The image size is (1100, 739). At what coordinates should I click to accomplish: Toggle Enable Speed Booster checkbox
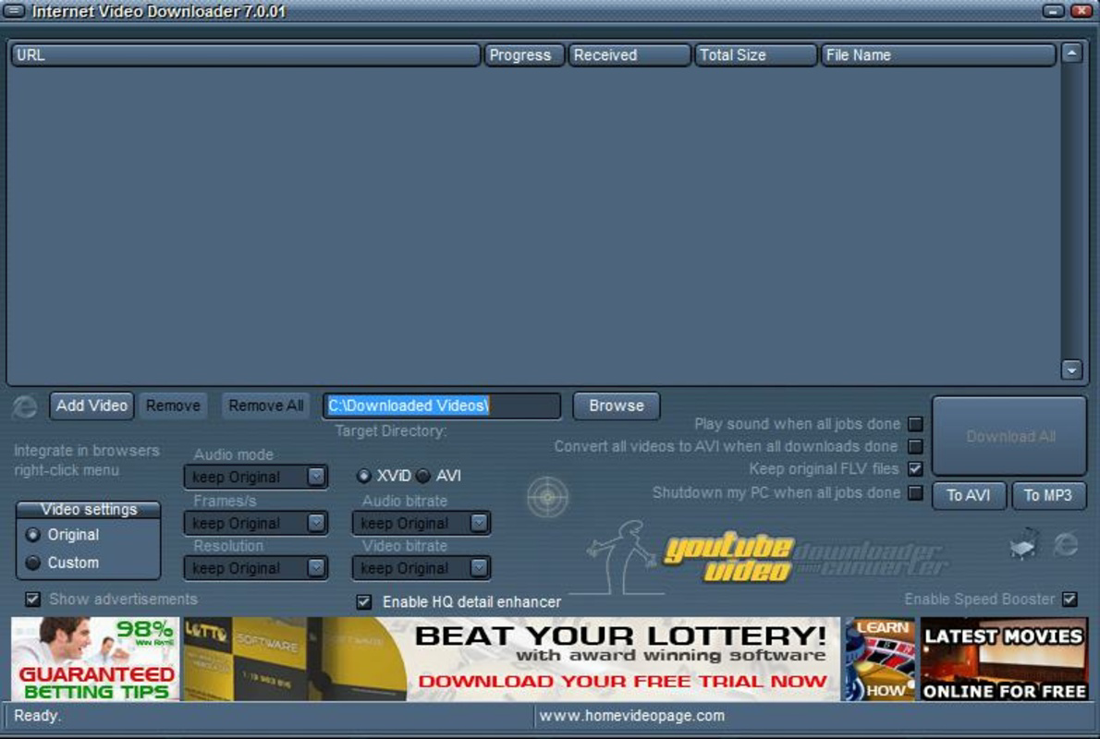click(x=1069, y=599)
